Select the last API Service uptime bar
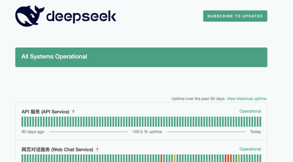293x162 pixels. (x=260, y=122)
